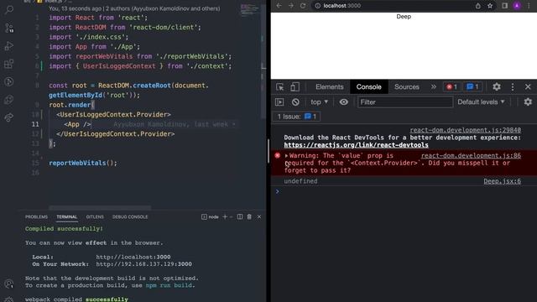This screenshot has height=302, width=537.
Task: Click the editor horizontal scrollbar
Action: point(100,208)
